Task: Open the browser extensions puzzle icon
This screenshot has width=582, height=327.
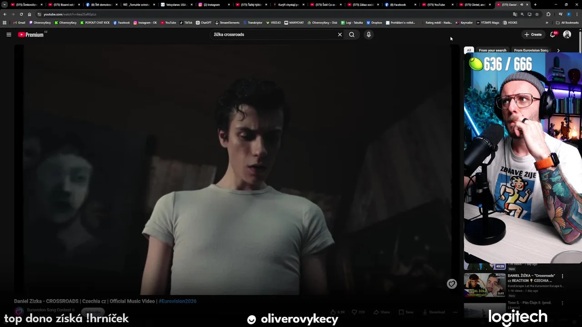Action: pyautogui.click(x=548, y=14)
